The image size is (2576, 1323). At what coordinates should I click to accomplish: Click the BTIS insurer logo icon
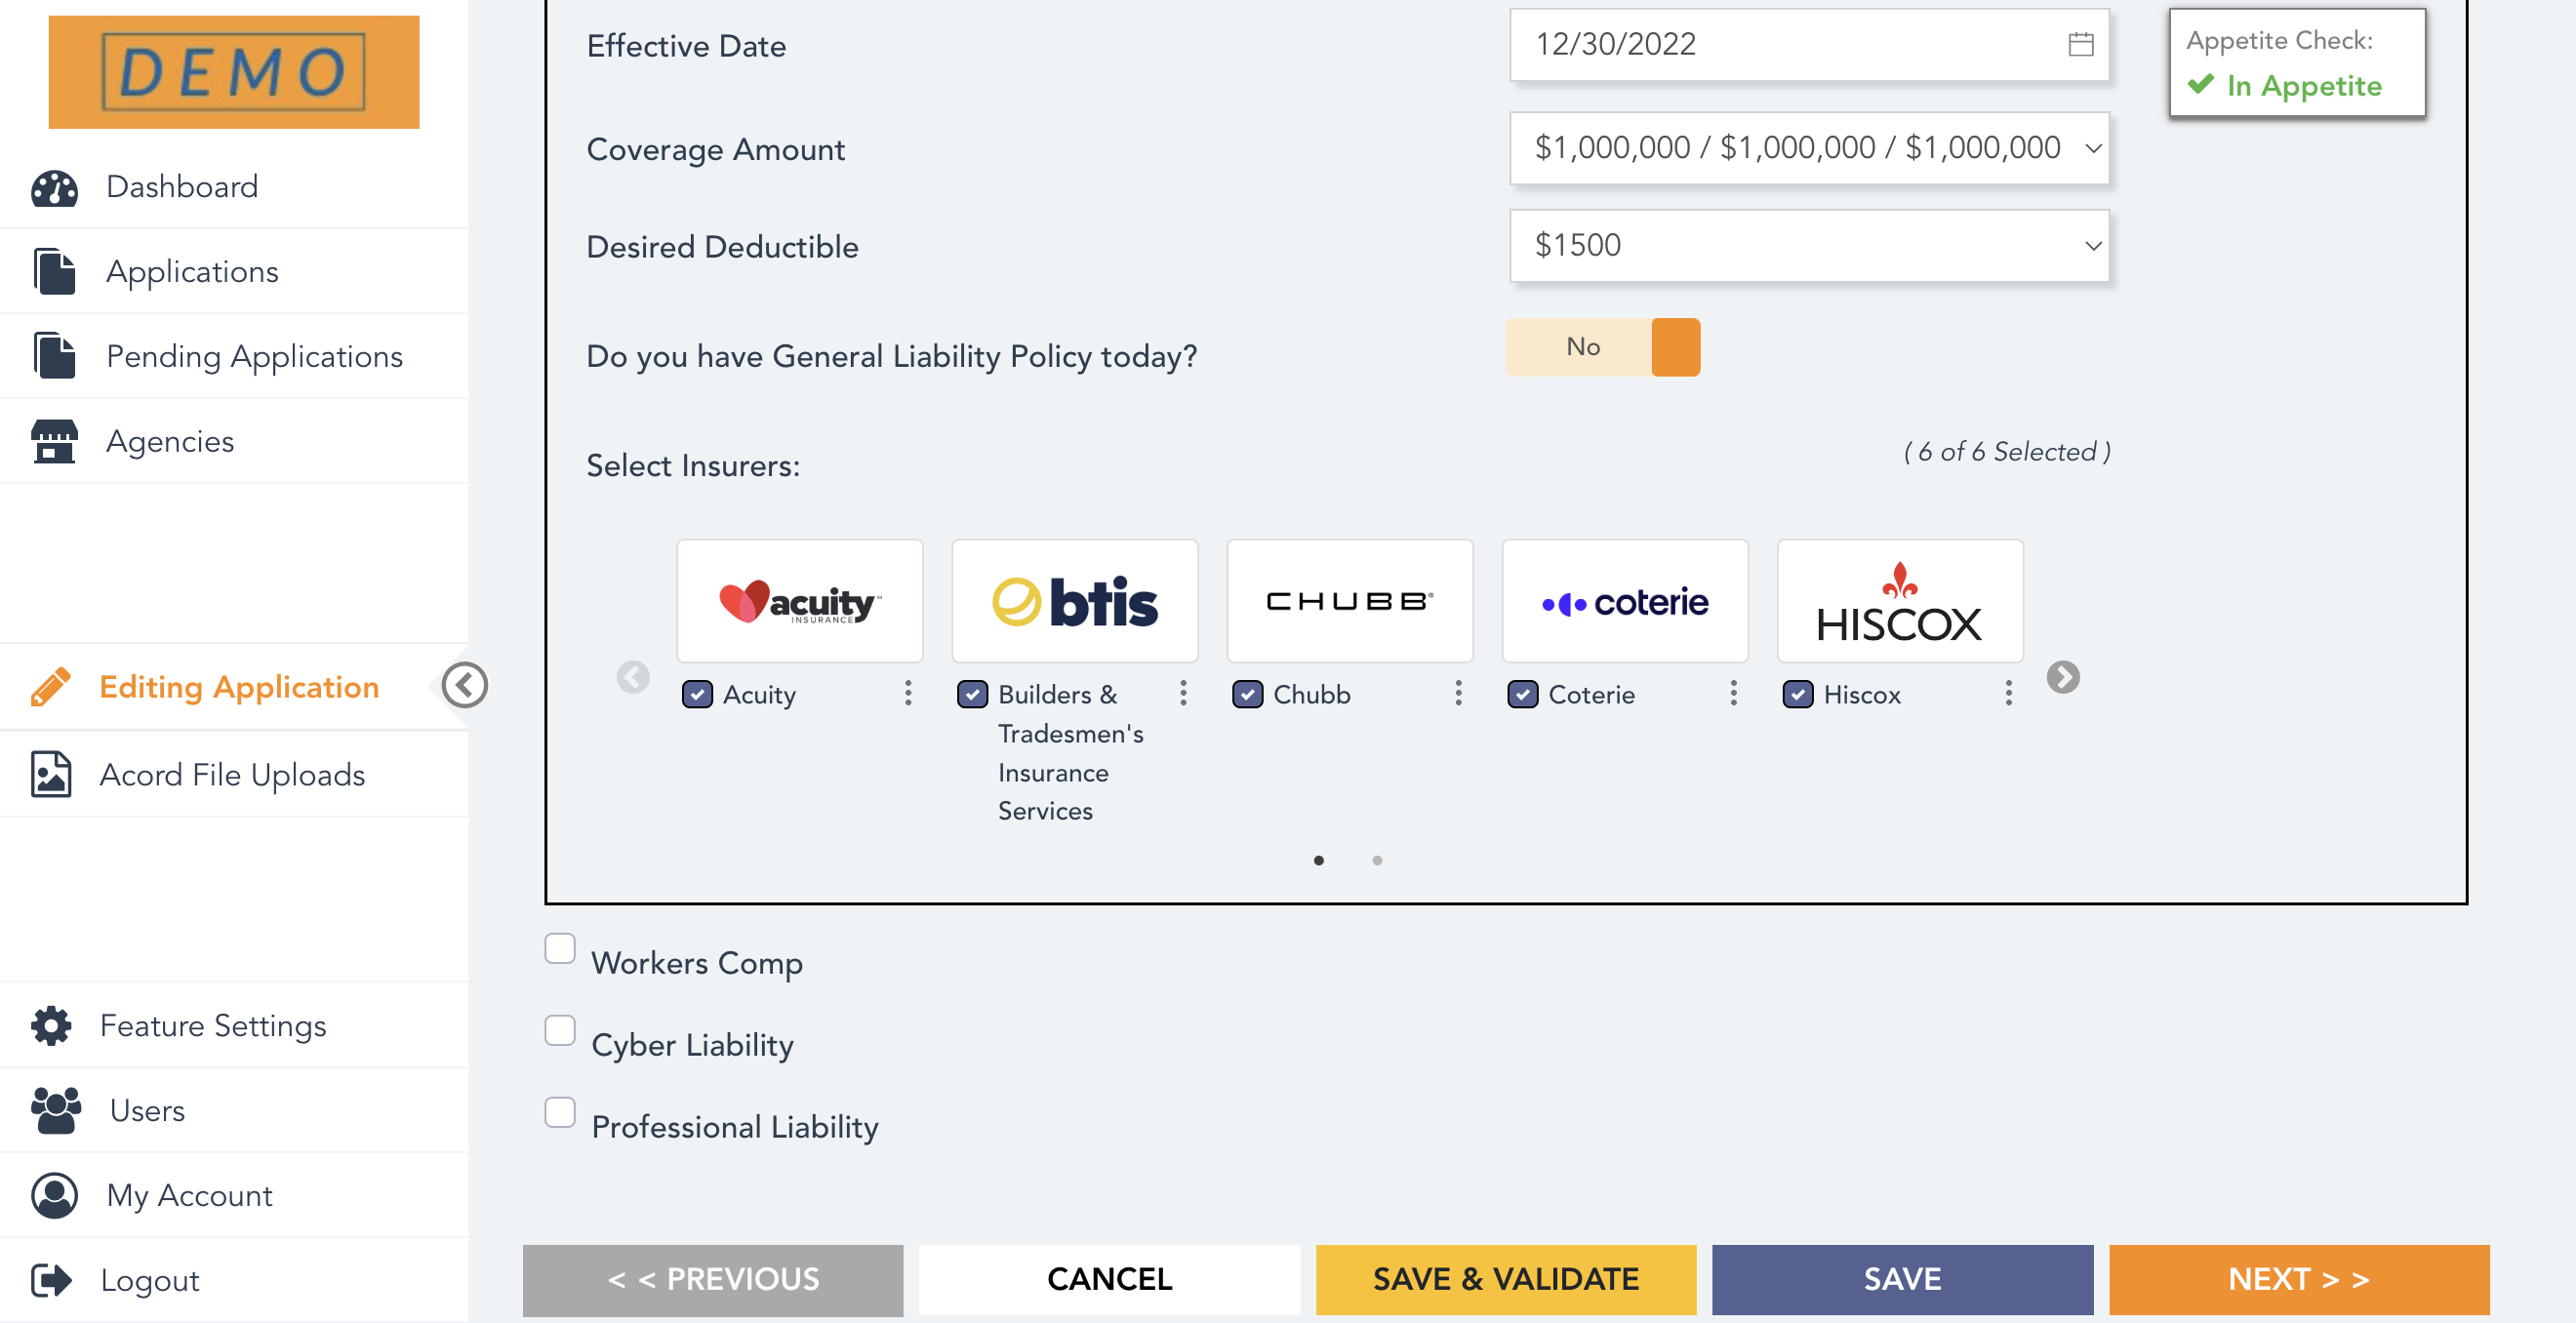[1074, 601]
